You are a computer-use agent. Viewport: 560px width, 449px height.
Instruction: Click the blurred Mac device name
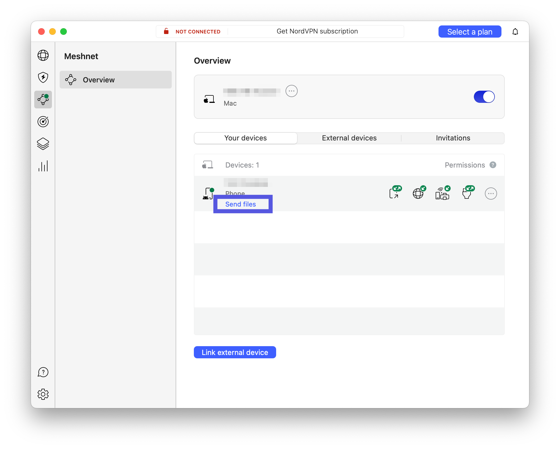click(x=252, y=92)
